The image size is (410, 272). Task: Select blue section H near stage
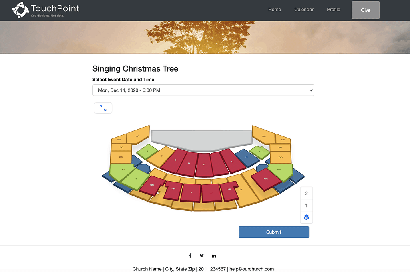coord(247,158)
